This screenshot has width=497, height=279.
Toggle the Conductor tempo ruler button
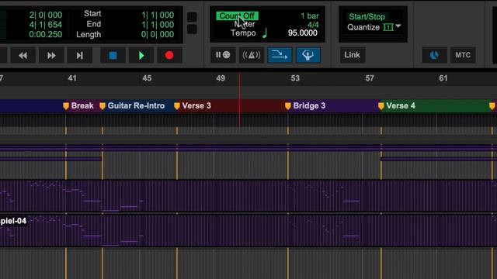(x=308, y=55)
